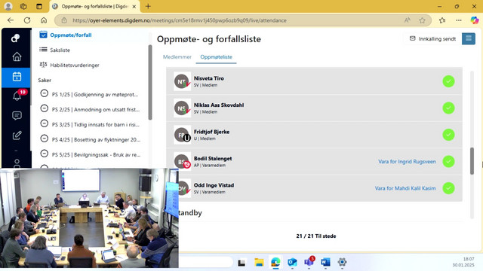Toggle attendance check for Fridtjof Bjerke

coord(448,135)
